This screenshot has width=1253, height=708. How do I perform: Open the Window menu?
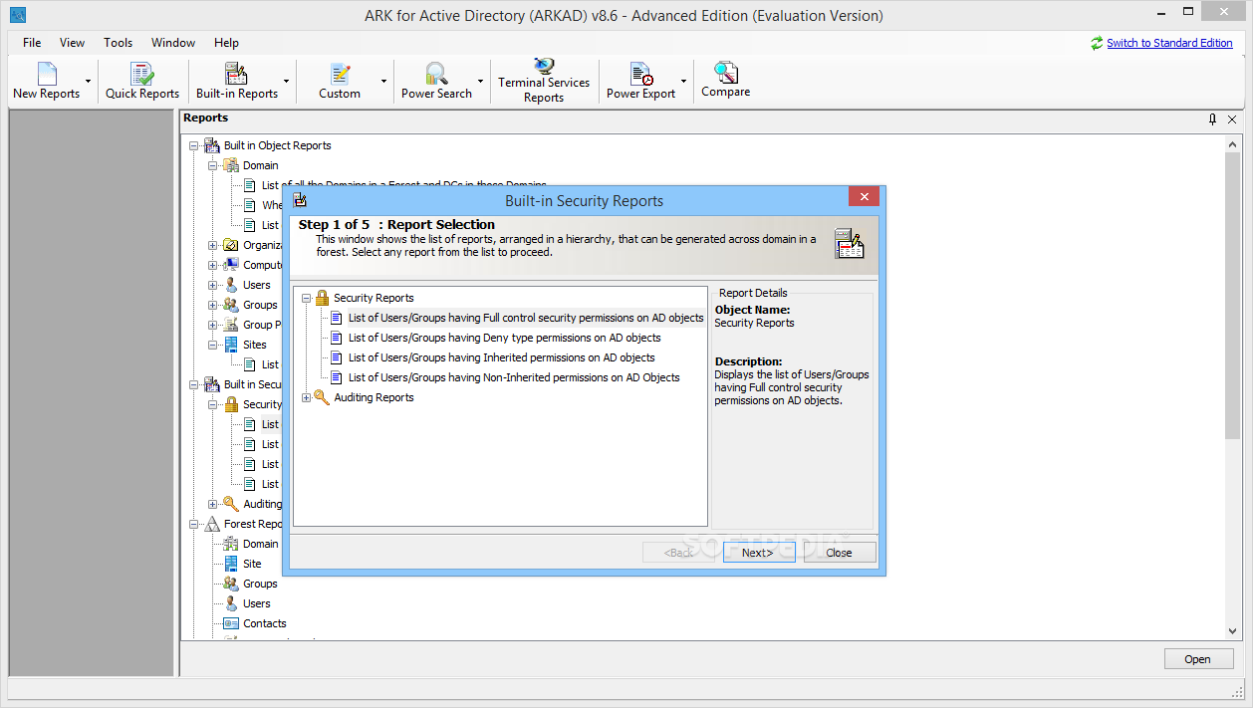point(173,43)
